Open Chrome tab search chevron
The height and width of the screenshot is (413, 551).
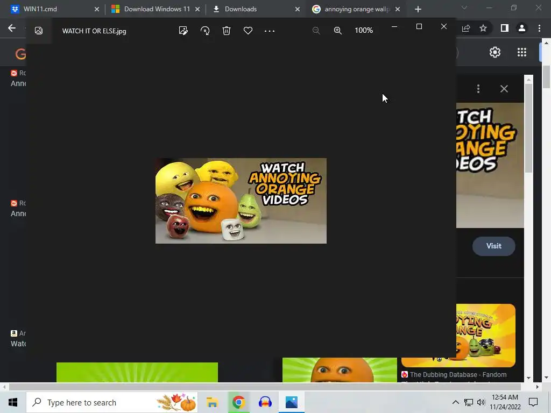[464, 8]
